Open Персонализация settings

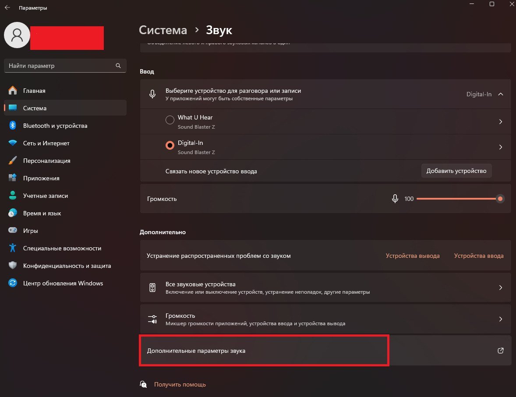click(x=65, y=161)
